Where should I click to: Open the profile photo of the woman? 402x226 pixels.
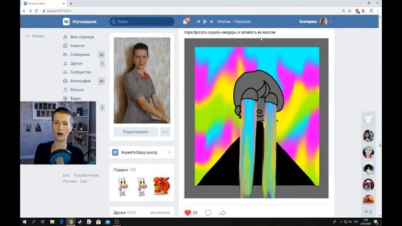(x=142, y=80)
